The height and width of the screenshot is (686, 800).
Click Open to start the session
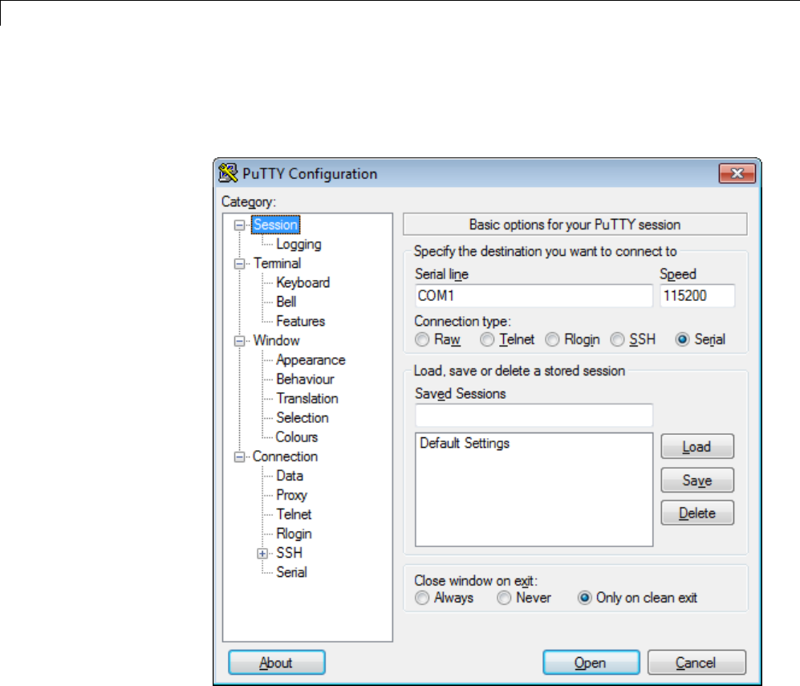pos(591,663)
